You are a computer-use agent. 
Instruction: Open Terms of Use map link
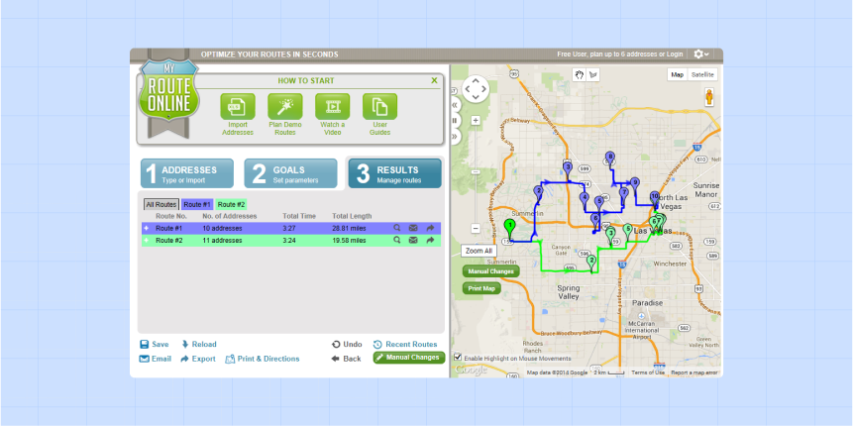click(648, 373)
